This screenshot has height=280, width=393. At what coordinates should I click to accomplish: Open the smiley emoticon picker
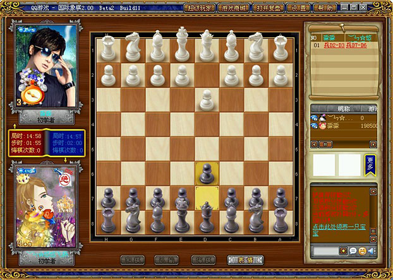[x=362, y=251]
